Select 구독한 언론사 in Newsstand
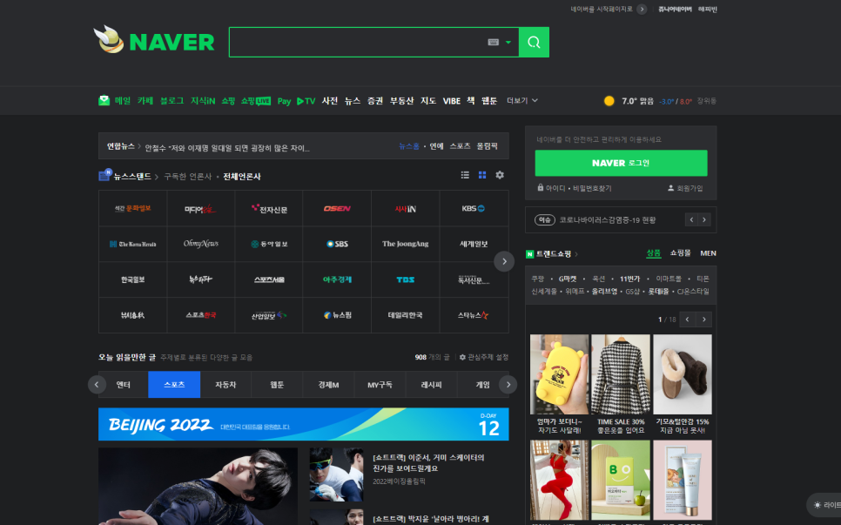Screen dimensions: 841x525 (x=188, y=177)
